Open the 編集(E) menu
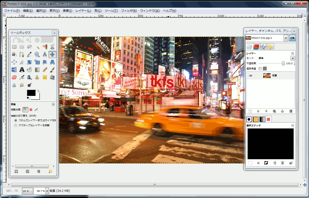The width and height of the screenshot is (309, 198). pyautogui.click(x=28, y=11)
